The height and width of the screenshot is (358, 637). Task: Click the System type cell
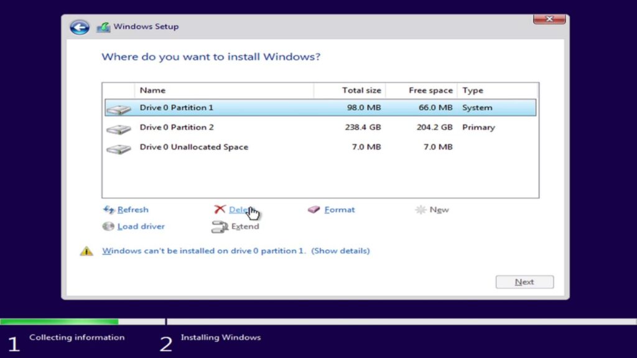click(x=477, y=108)
